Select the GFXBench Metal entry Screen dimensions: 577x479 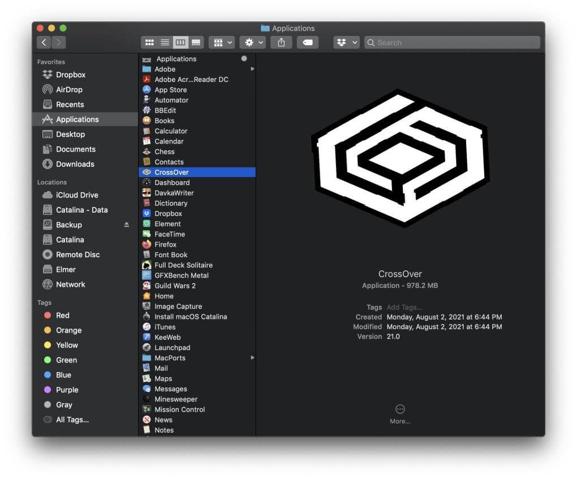197,275
